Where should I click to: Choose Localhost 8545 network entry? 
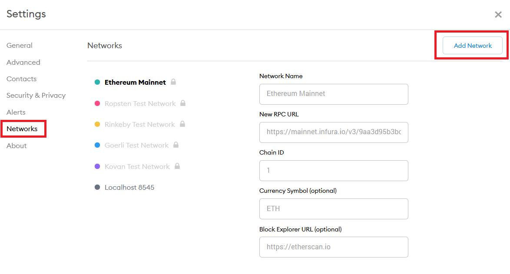[x=129, y=188]
